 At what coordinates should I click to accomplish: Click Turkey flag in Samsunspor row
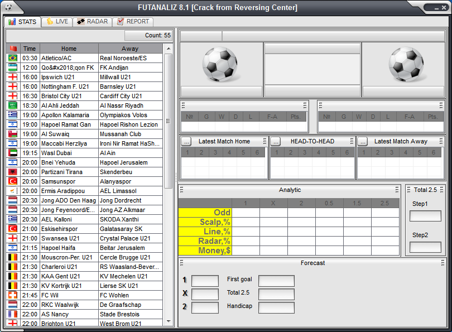tap(13, 181)
